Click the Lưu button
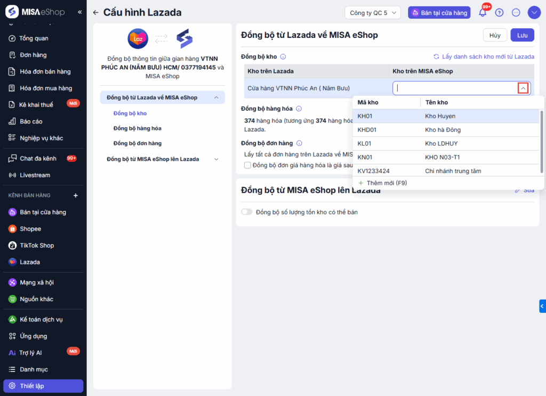Screen dimensions: 546x396 tap(523, 35)
